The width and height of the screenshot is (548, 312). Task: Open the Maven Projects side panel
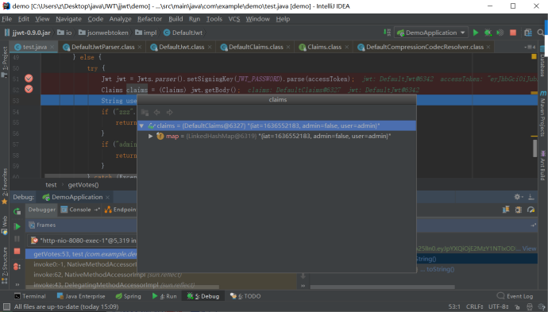[x=542, y=114]
